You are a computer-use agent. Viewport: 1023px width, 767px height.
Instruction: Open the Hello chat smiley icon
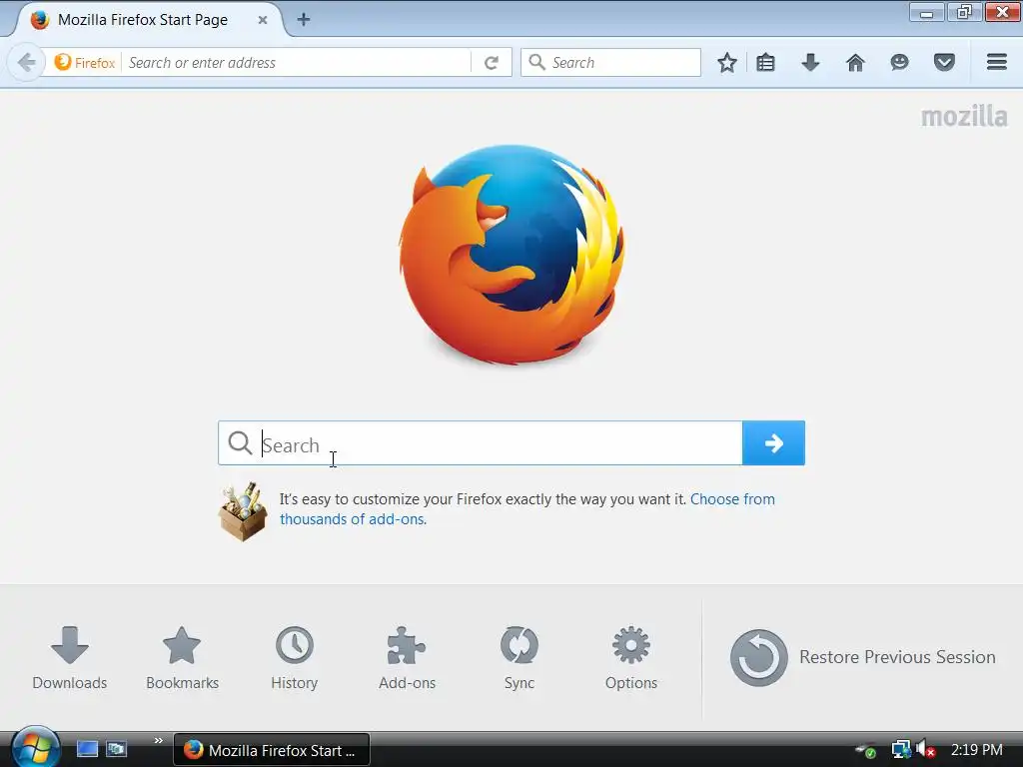[x=900, y=63]
